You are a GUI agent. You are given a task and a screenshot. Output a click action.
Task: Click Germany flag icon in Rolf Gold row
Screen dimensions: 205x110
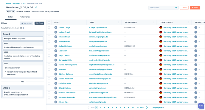(x=161, y=69)
